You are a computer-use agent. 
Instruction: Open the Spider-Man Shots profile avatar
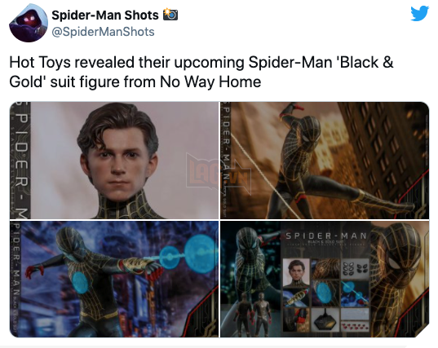[29, 24]
